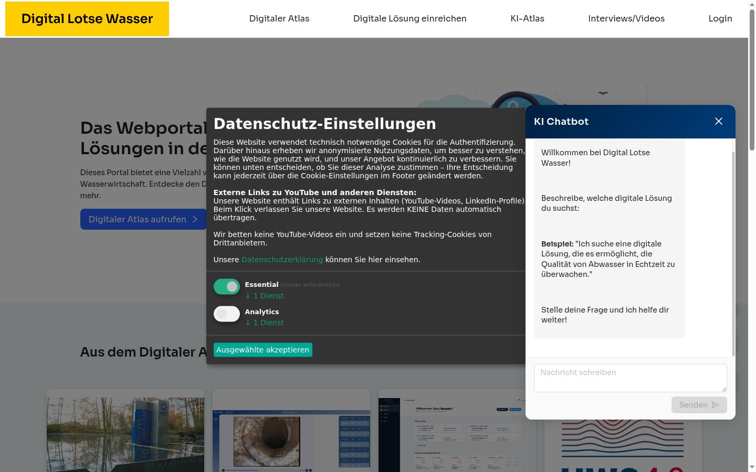Click the KI Chatbot title
Viewport: 756px width, 472px height.
(x=561, y=122)
